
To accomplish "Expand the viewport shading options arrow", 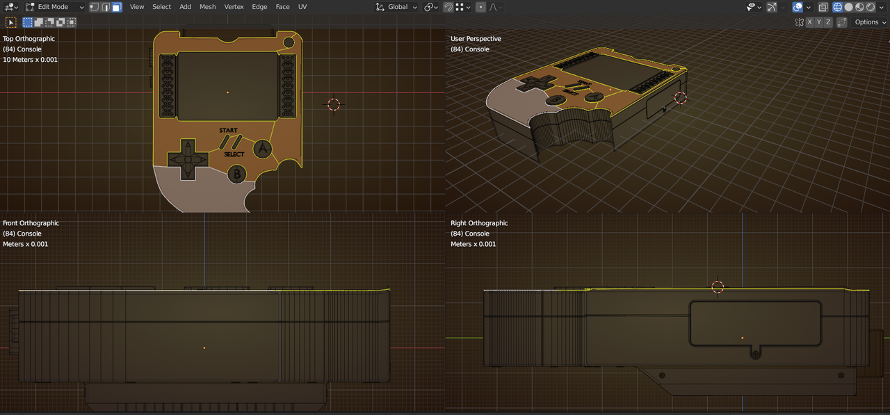I will [x=882, y=7].
